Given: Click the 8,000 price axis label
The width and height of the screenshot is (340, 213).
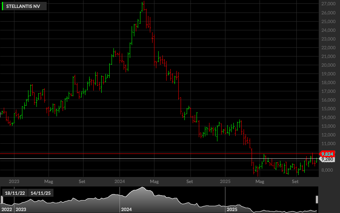Looking at the screenshot, I should (327, 170).
